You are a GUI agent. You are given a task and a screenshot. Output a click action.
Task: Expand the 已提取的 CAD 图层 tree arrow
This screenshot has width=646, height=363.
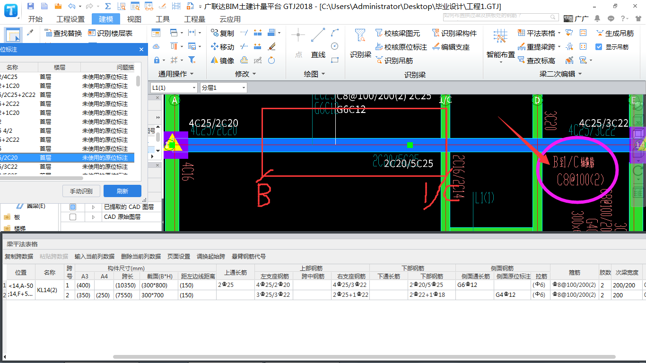tap(93, 207)
